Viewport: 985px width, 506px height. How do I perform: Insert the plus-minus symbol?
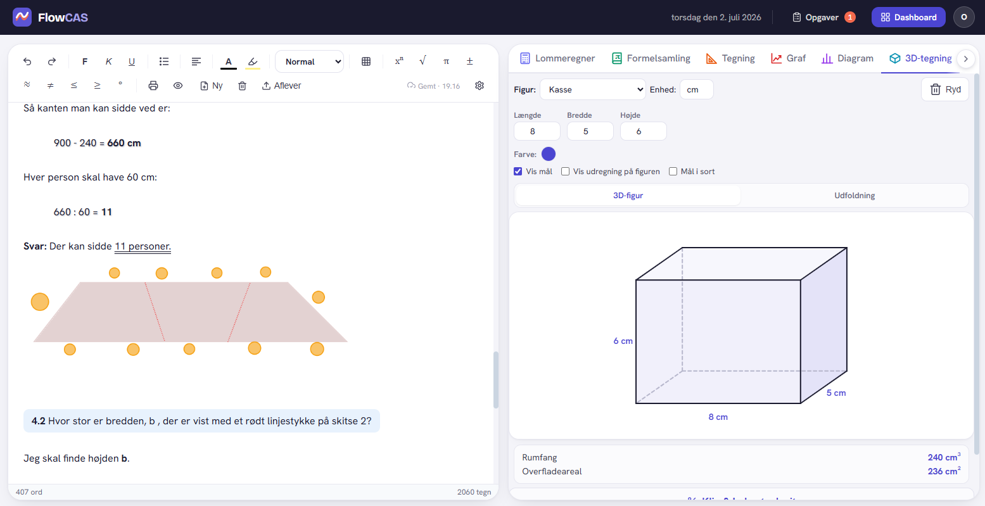469,61
